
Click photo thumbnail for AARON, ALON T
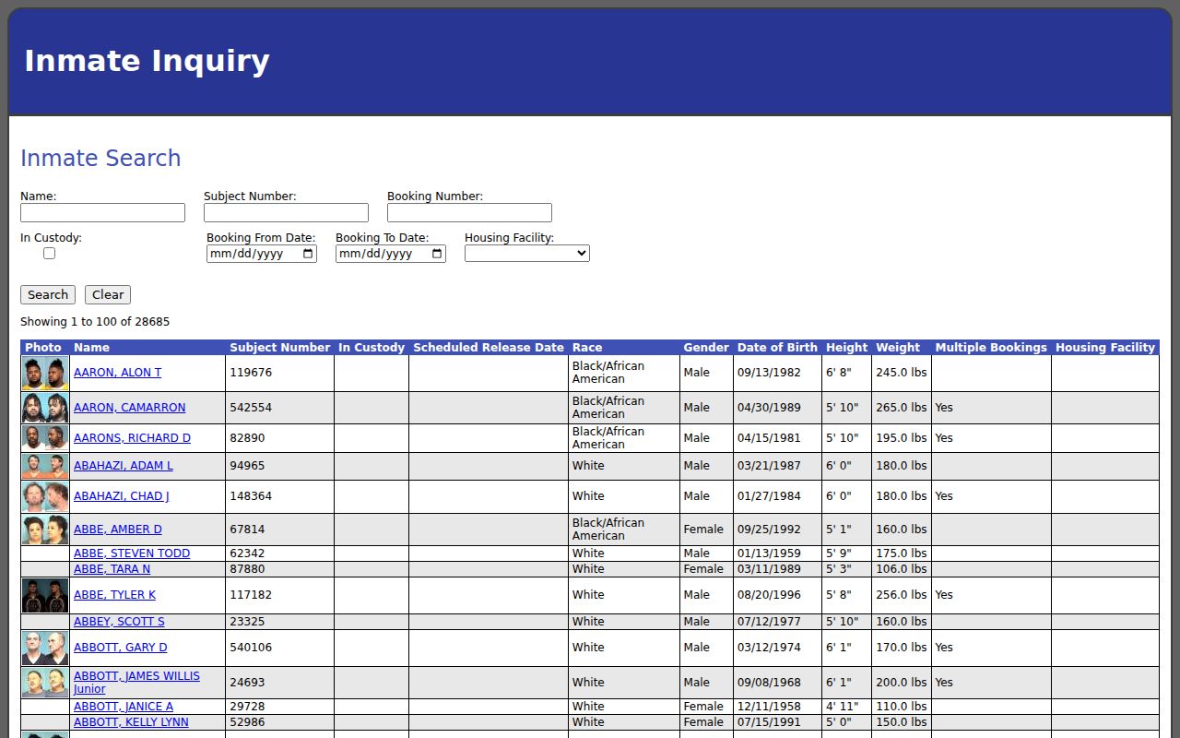tap(45, 373)
